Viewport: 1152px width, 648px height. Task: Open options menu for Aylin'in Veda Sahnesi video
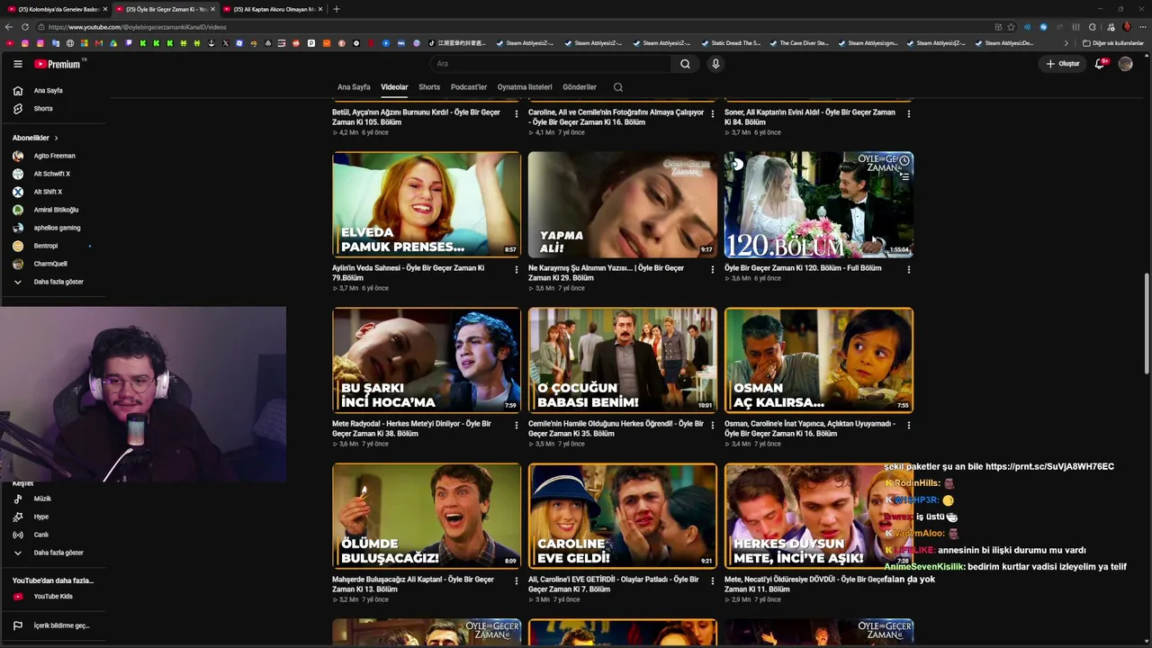[x=517, y=269]
